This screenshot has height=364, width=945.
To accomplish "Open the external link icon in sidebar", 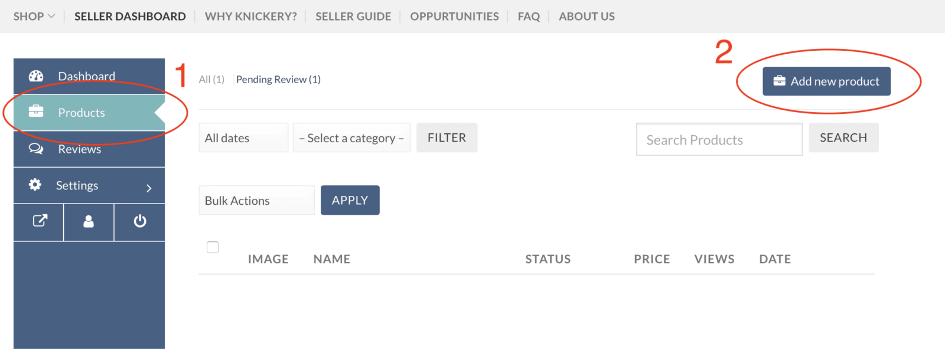I will click(40, 221).
